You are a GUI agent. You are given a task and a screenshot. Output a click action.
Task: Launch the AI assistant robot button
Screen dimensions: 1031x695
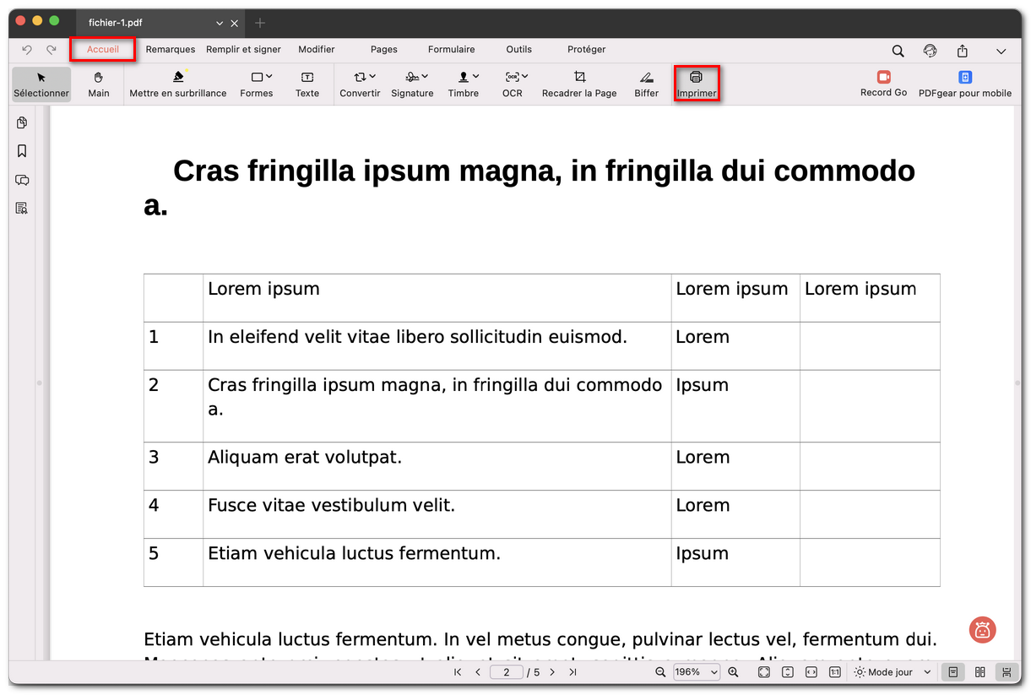pos(982,629)
